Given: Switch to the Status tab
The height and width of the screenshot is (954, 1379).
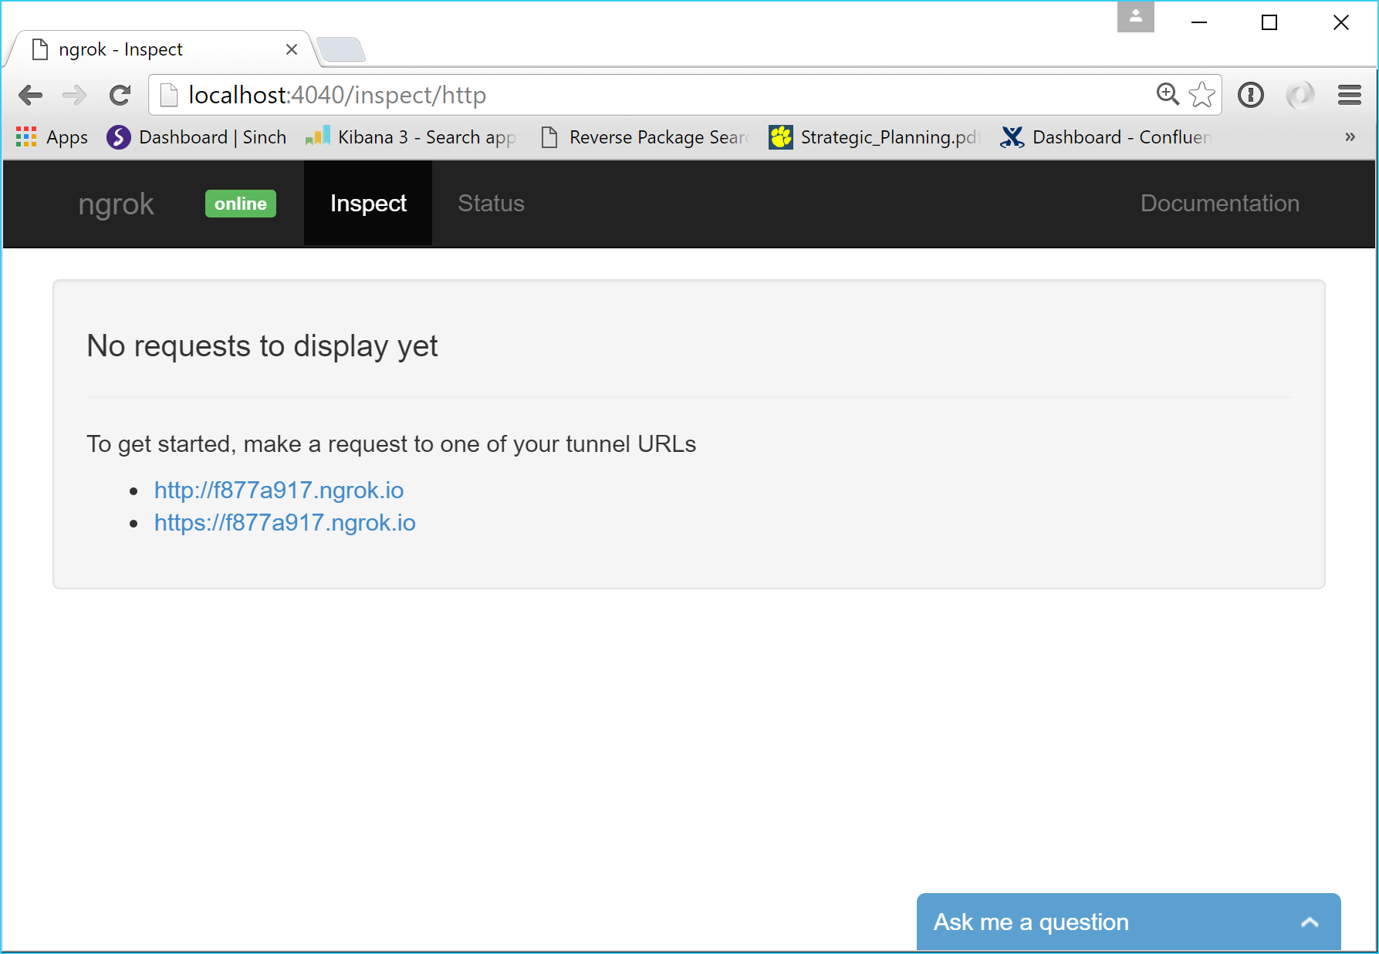Looking at the screenshot, I should pos(491,203).
